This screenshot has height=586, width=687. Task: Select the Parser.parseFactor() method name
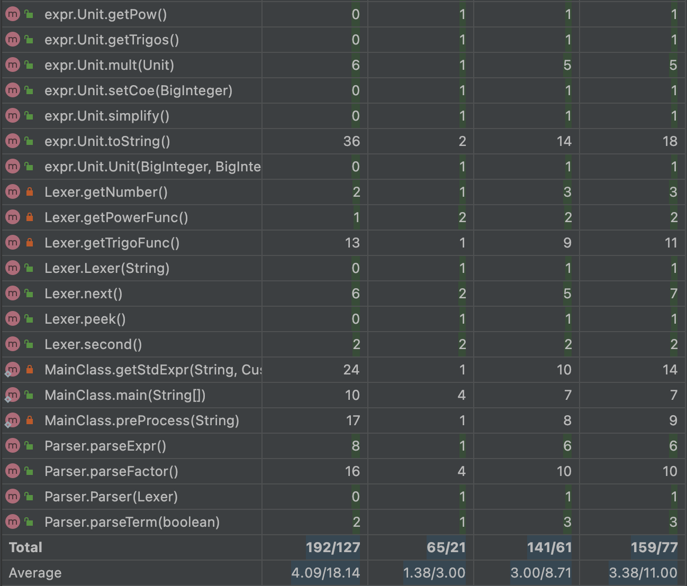click(111, 471)
